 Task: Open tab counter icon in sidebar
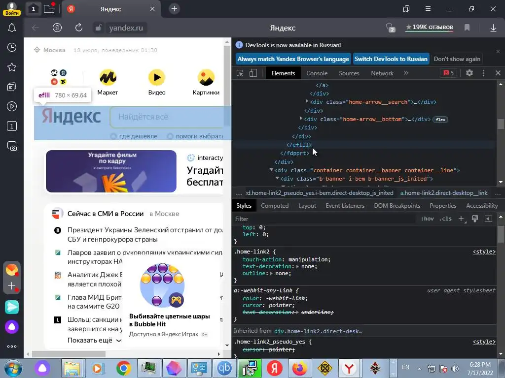click(x=12, y=126)
